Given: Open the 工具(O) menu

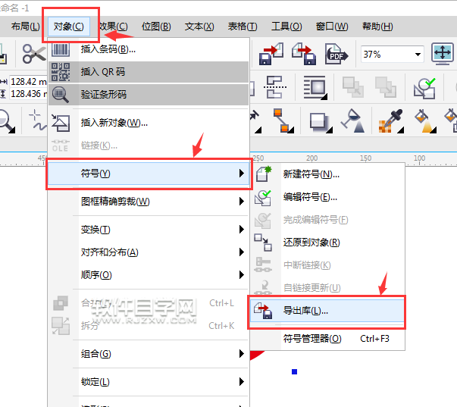Looking at the screenshot, I should click(286, 27).
